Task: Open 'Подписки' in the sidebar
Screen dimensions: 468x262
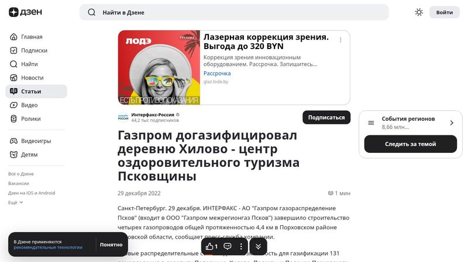Action: tap(36, 50)
